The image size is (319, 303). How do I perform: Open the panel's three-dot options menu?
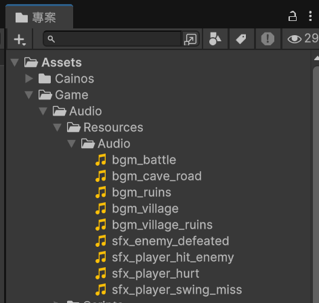(x=310, y=16)
